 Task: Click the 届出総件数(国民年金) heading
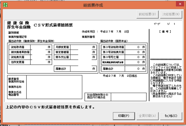[114, 41]
